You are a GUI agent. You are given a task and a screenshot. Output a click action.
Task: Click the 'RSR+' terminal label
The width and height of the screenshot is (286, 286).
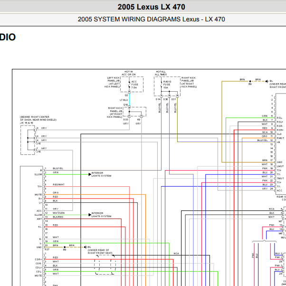coord(280,130)
